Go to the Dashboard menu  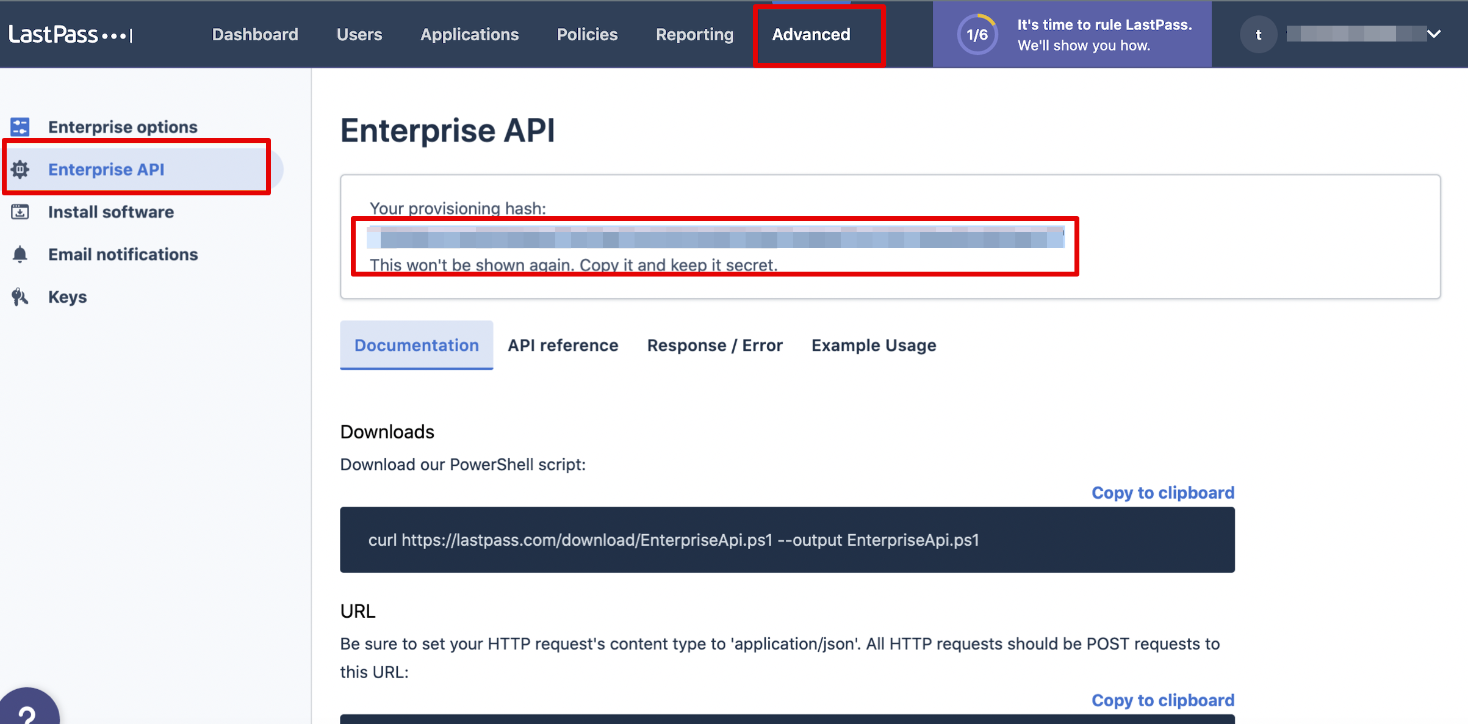pos(255,34)
